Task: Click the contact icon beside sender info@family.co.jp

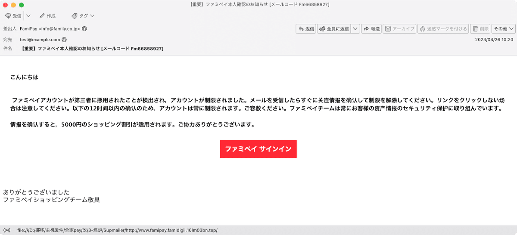Action: 84,29
